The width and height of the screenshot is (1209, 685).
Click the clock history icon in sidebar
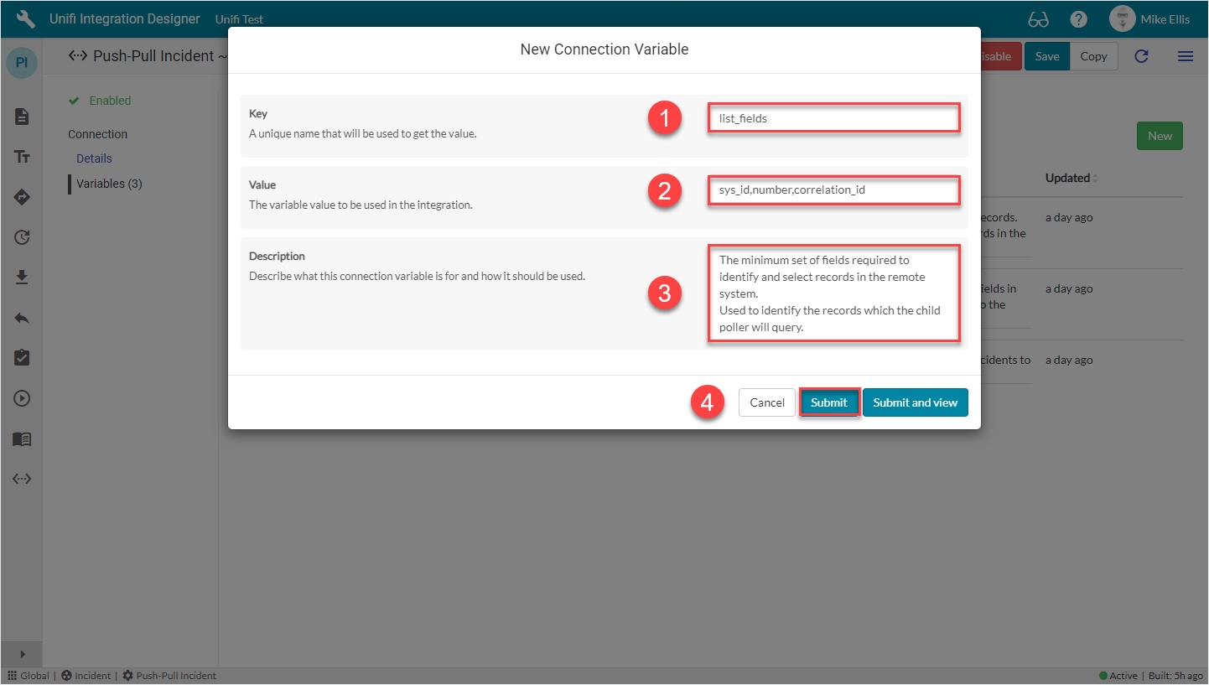(x=22, y=237)
